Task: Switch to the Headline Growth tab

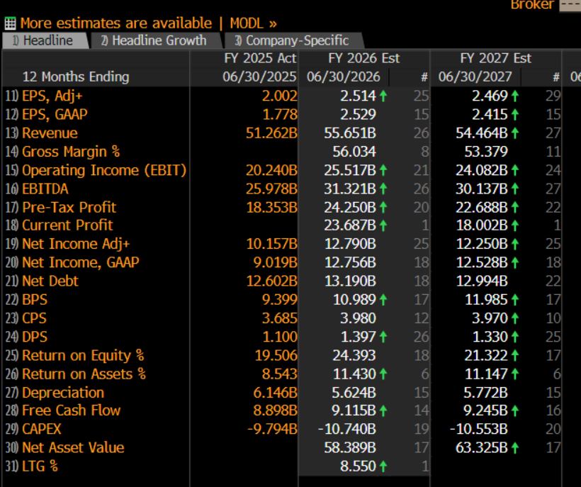Action: pos(153,40)
